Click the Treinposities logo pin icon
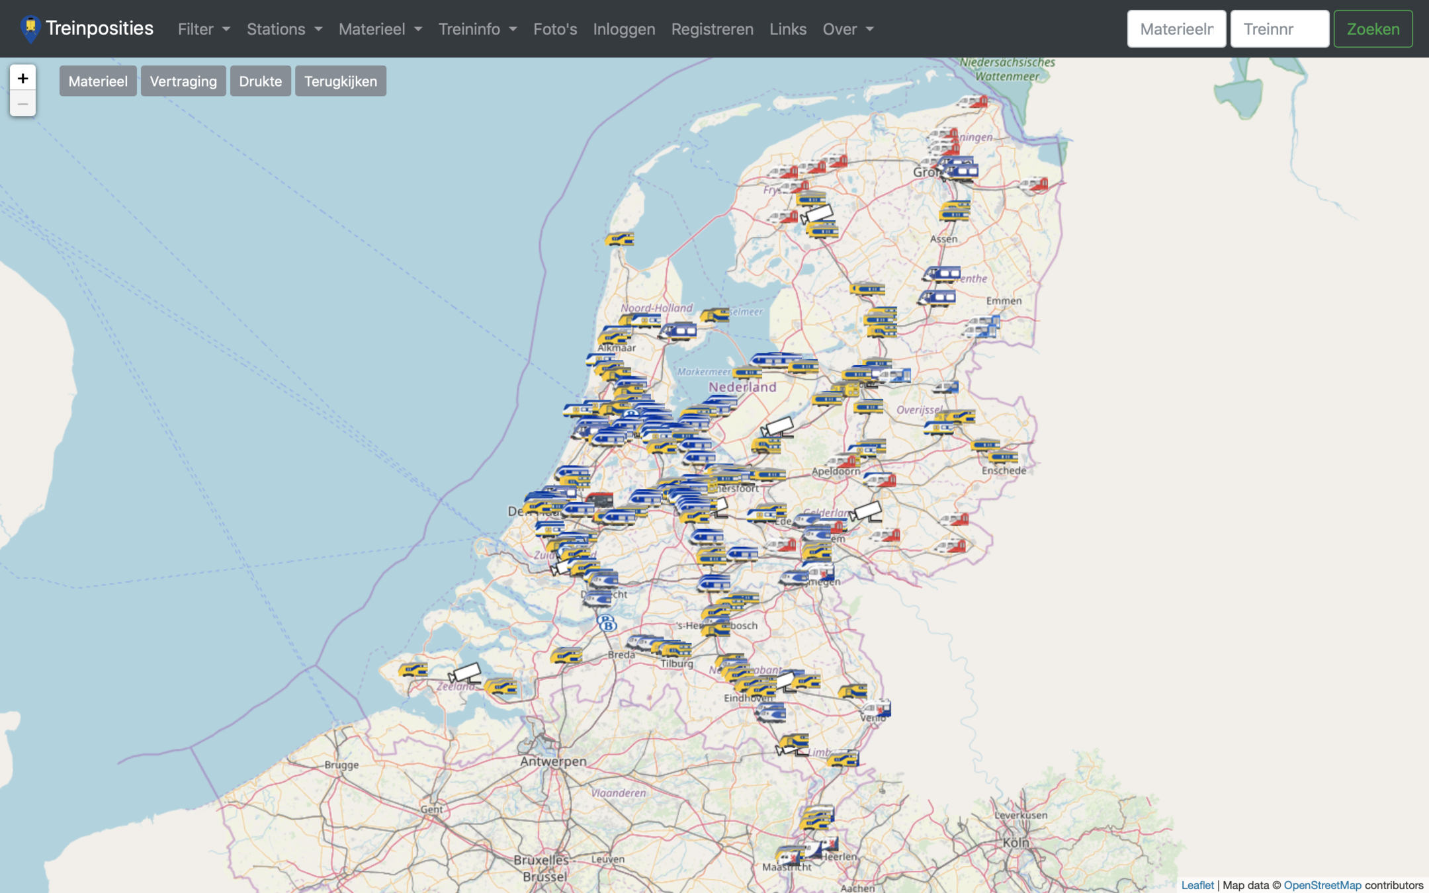 [x=30, y=29]
